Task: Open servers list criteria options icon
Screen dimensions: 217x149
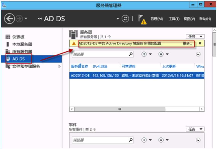Action: [x=144, y=54]
